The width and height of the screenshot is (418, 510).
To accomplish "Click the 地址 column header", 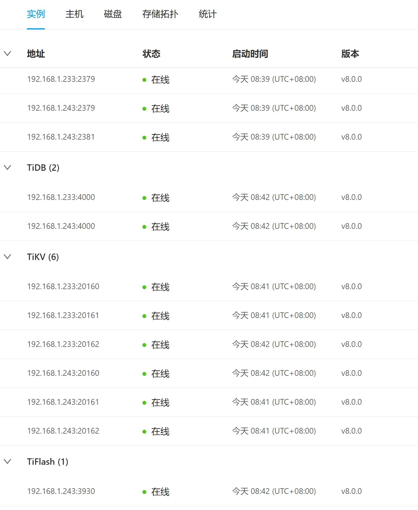I will coord(36,54).
